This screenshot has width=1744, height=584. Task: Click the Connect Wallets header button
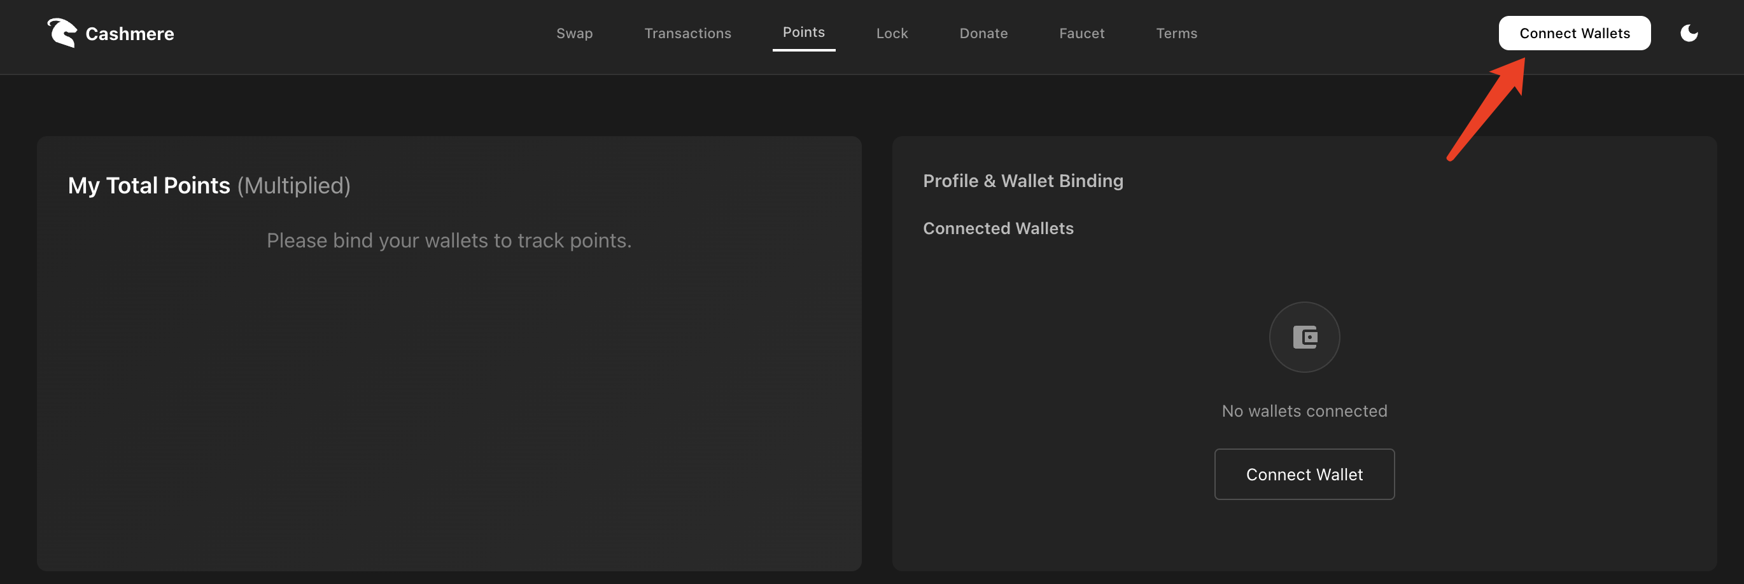1574,33
